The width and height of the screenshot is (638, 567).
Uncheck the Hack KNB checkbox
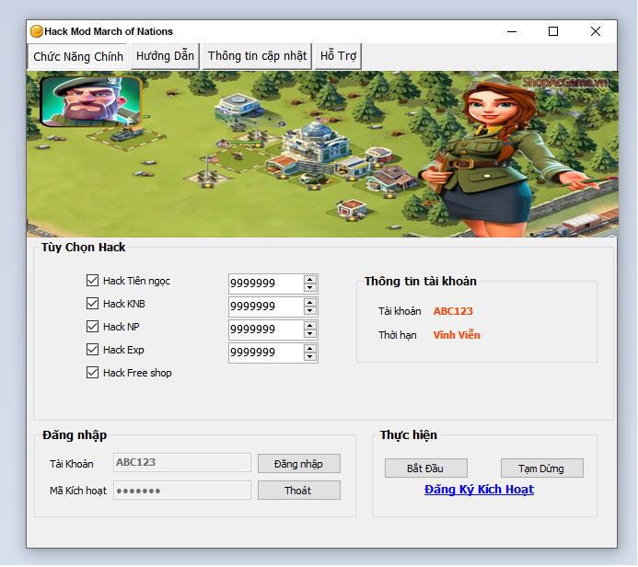[x=92, y=304]
